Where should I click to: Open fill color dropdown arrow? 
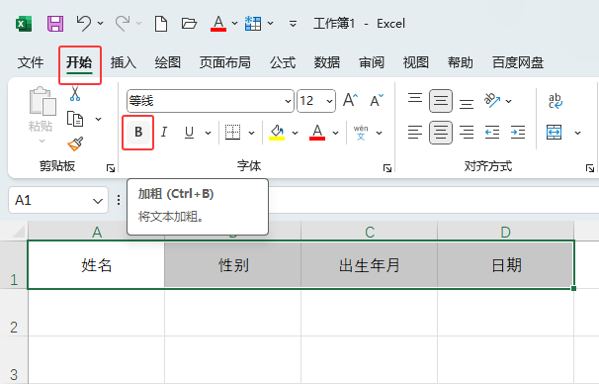[x=295, y=133]
